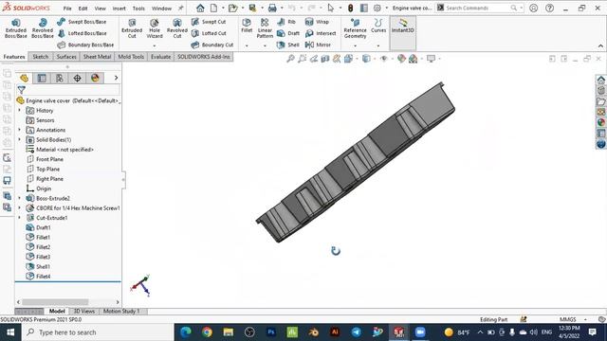The width and height of the screenshot is (607, 341).
Task: Open the ConfigurationManager tab icon
Action: pyautogui.click(x=60, y=78)
